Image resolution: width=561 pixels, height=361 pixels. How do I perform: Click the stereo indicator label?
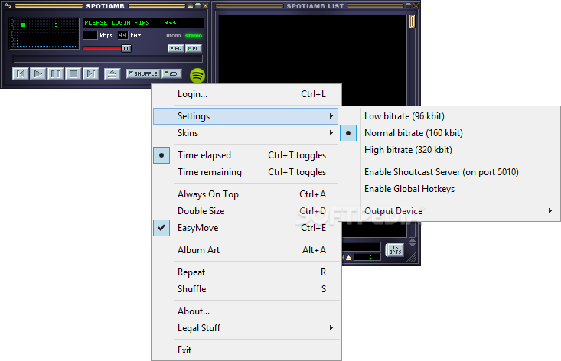(194, 36)
